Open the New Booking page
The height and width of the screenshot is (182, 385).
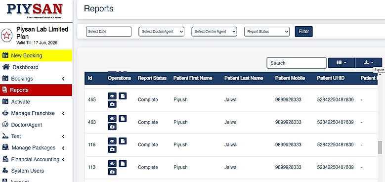(x=36, y=55)
